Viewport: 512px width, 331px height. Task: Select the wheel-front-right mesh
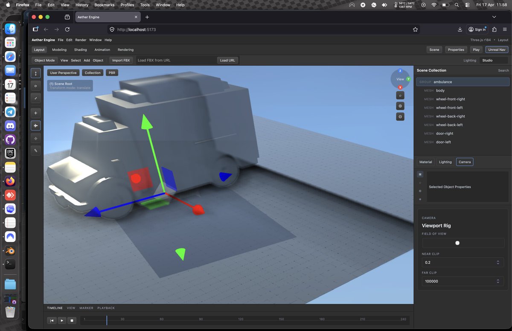[x=463, y=99]
